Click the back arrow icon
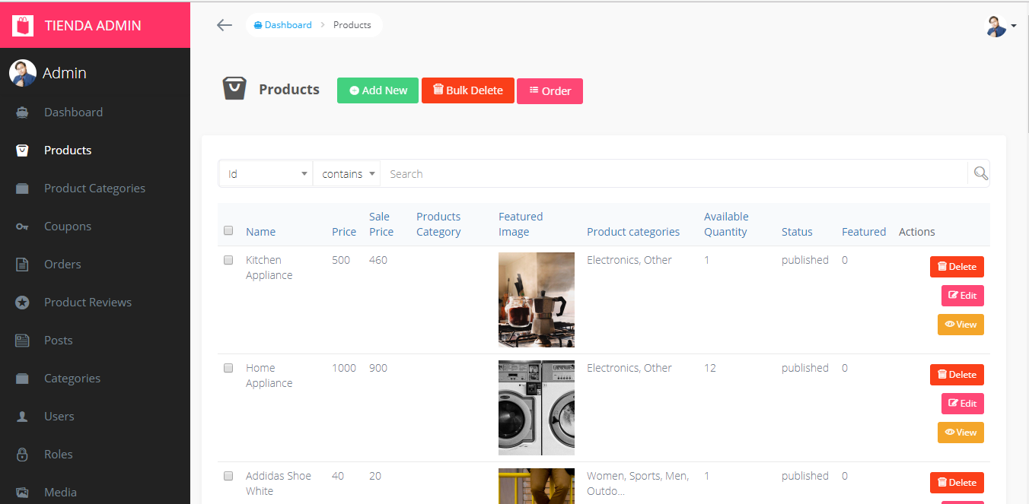This screenshot has height=504, width=1029. (224, 25)
